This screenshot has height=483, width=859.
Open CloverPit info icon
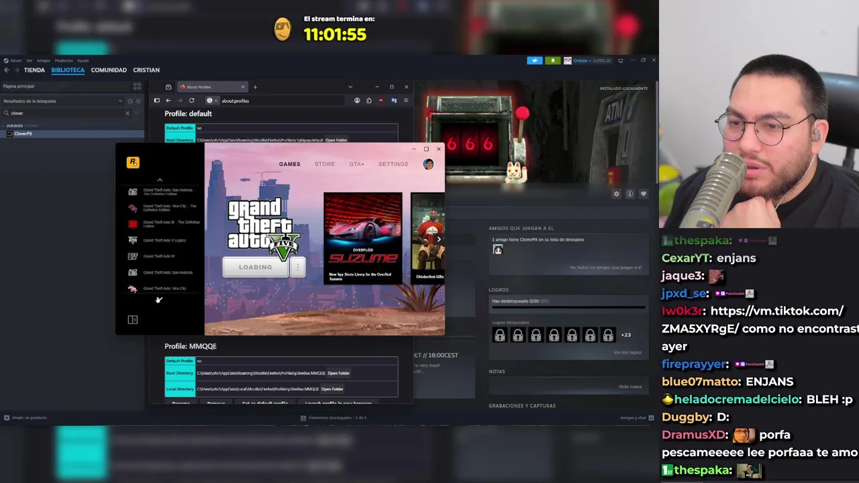click(629, 194)
